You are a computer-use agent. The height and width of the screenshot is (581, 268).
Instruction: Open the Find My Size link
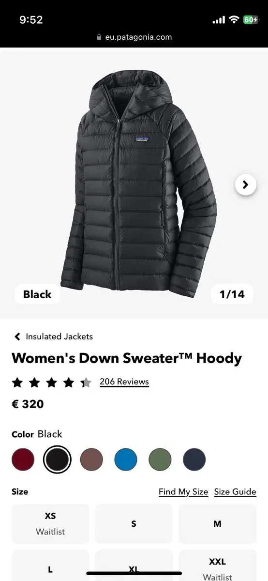(x=183, y=492)
